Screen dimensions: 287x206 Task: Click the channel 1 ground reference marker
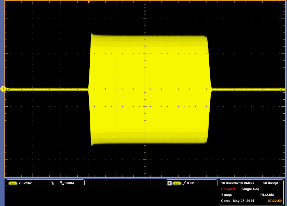coord(3,89)
